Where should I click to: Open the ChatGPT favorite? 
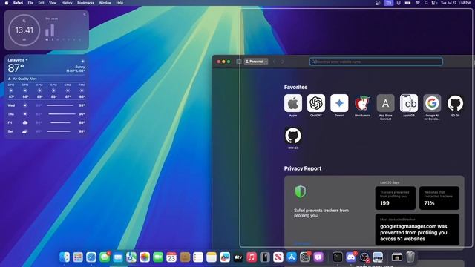coord(316,103)
